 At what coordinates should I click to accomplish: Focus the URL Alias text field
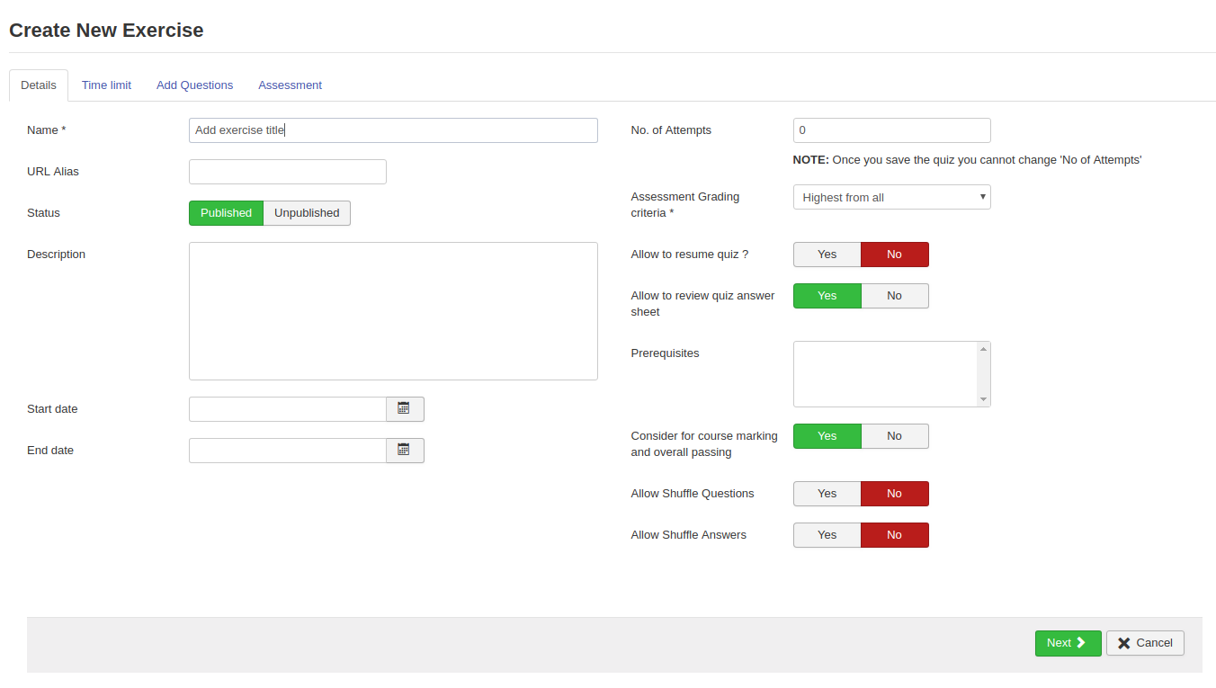click(x=287, y=172)
